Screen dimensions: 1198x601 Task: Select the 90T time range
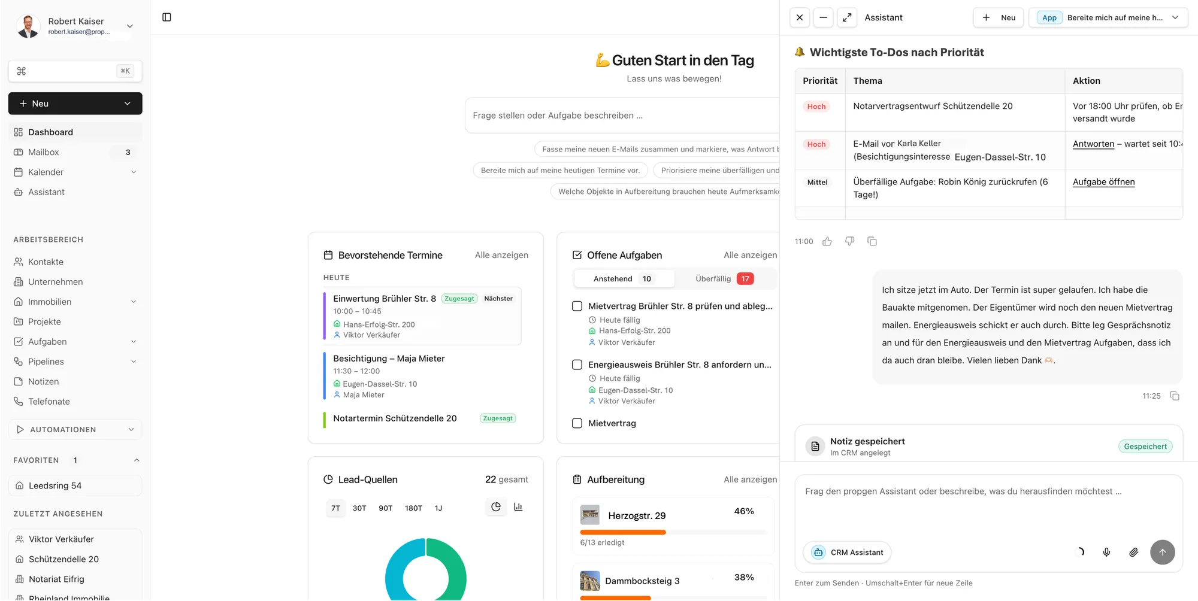386,508
